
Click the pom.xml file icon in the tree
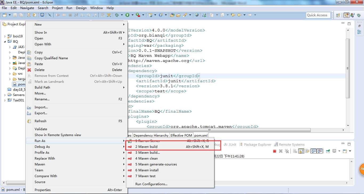(x=14, y=84)
